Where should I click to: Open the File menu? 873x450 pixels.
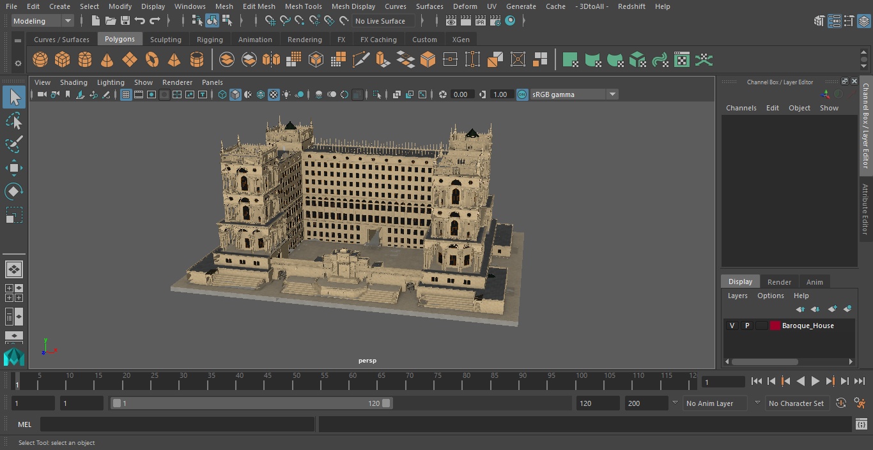tap(12, 6)
